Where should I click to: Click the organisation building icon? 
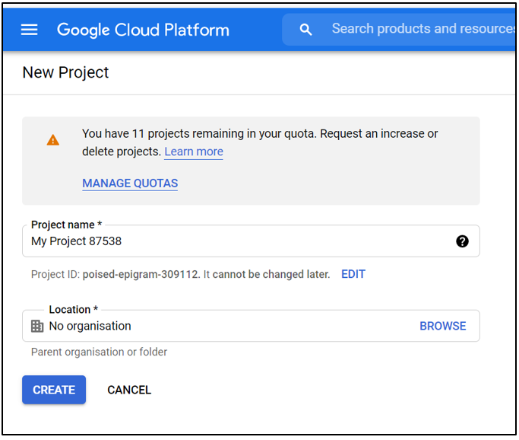[x=37, y=326]
